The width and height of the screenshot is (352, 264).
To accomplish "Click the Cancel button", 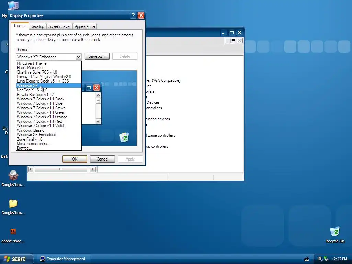I will pos(102,159).
